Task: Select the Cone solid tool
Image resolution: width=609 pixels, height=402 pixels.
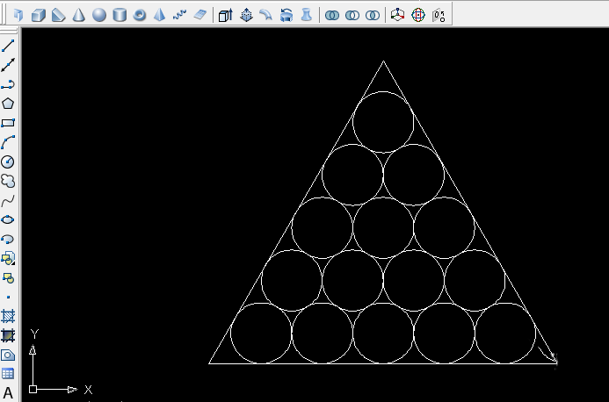Action: pos(79,15)
